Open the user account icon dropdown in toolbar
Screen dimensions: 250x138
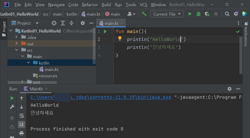click(131, 14)
